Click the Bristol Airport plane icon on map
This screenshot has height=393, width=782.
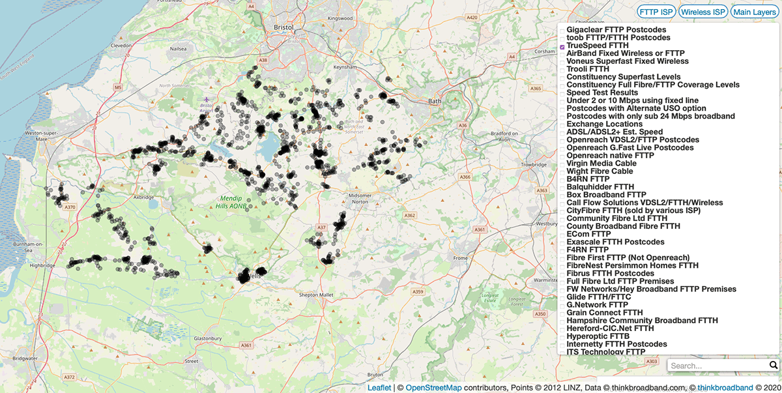[x=207, y=100]
